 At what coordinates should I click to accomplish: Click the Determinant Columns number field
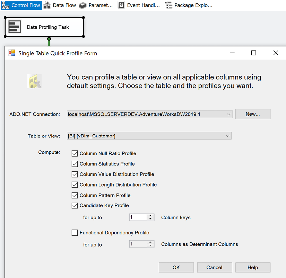tap(138, 244)
